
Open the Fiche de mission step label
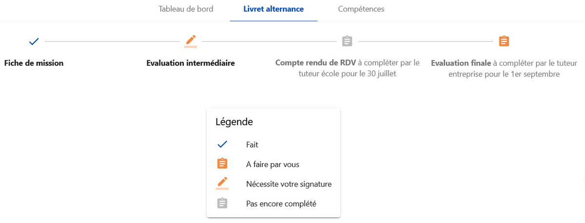coord(34,63)
